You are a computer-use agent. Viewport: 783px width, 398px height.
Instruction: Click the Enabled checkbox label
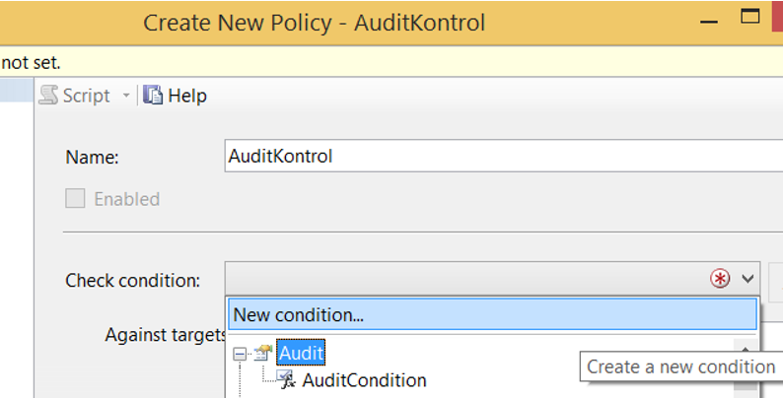127,199
